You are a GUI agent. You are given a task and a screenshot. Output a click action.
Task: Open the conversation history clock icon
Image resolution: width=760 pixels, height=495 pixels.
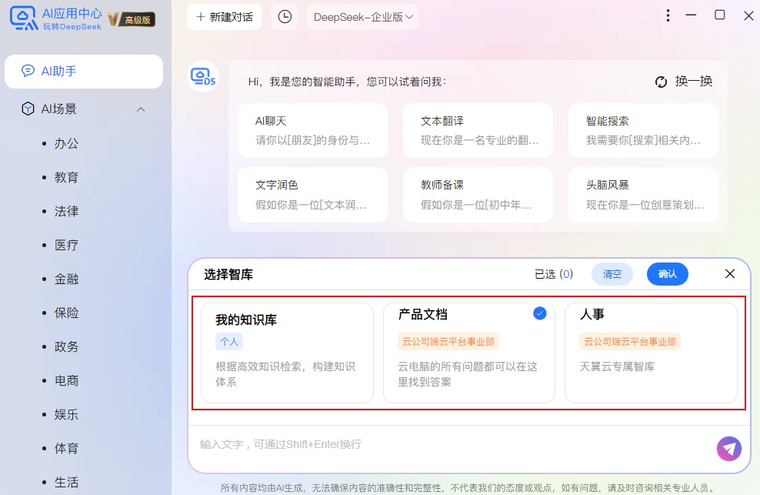(285, 17)
